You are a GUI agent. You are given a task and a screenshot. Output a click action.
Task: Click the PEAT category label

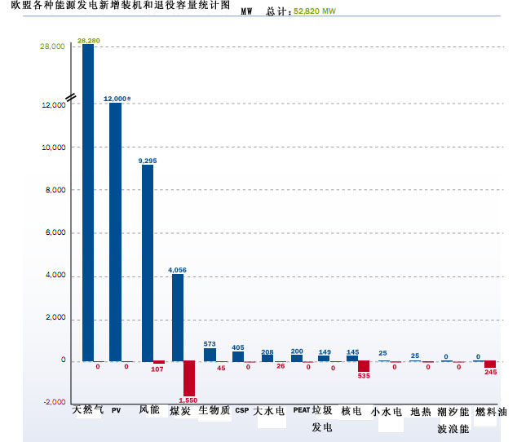coord(301,411)
